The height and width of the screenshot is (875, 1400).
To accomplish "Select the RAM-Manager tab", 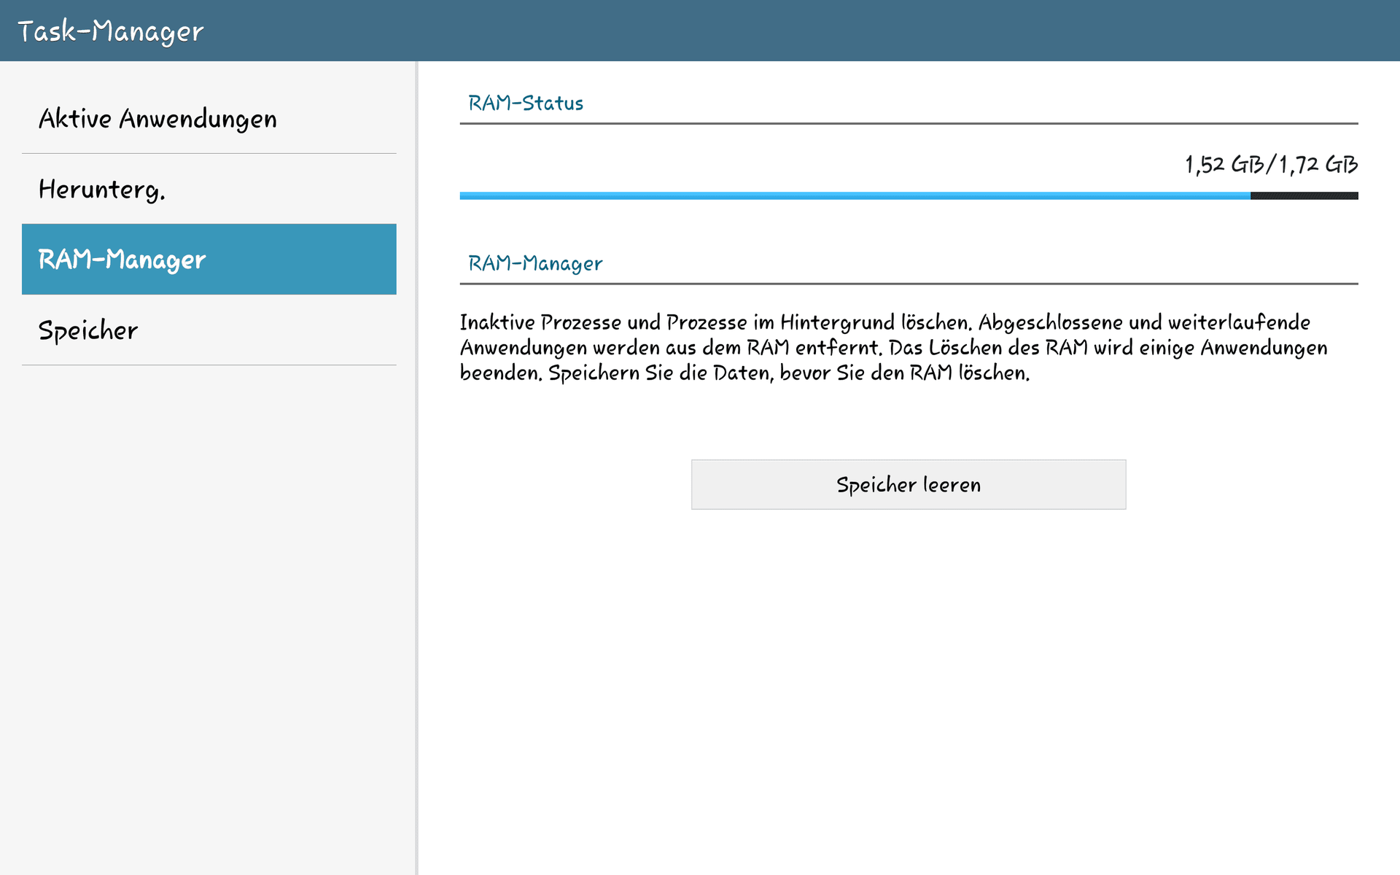I will pos(209,259).
